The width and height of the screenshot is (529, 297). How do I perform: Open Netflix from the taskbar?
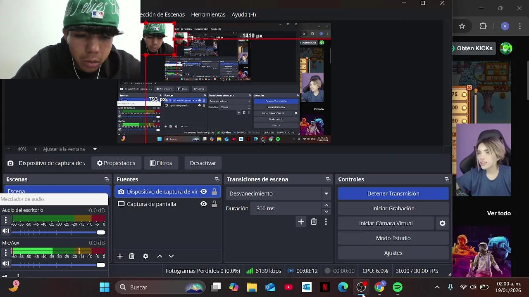coord(325,287)
